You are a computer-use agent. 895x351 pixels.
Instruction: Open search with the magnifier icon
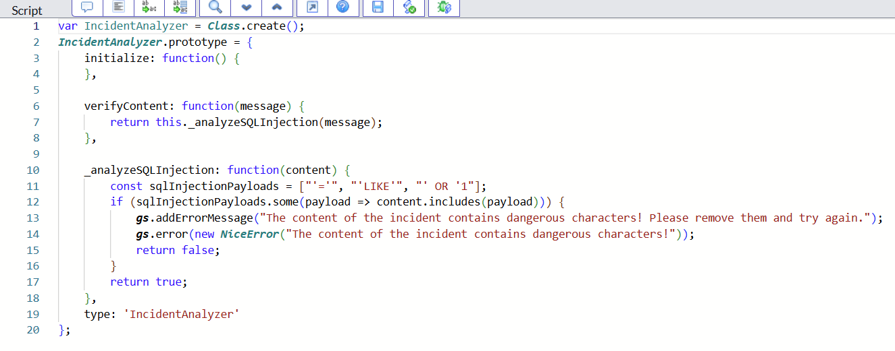215,7
